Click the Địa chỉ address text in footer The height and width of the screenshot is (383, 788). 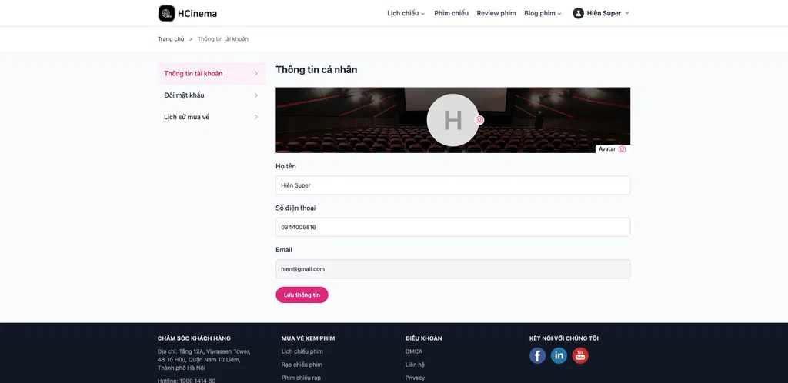(204, 359)
